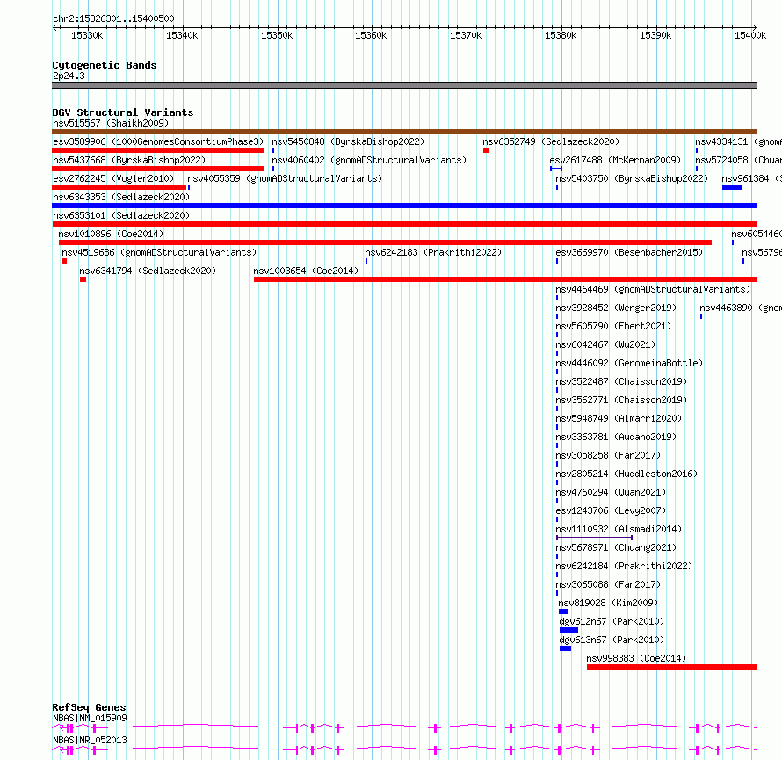Screen dimensions: 782x760
Task: Open nsv4760294 (Quan2021) variant
Action: coord(611,492)
